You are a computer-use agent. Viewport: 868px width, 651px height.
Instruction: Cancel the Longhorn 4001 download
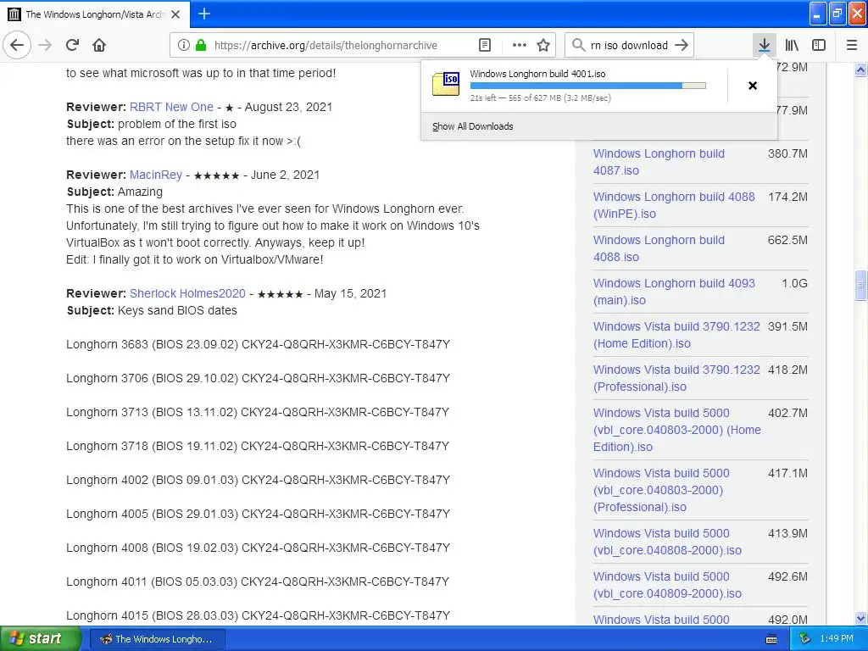pyautogui.click(x=753, y=86)
